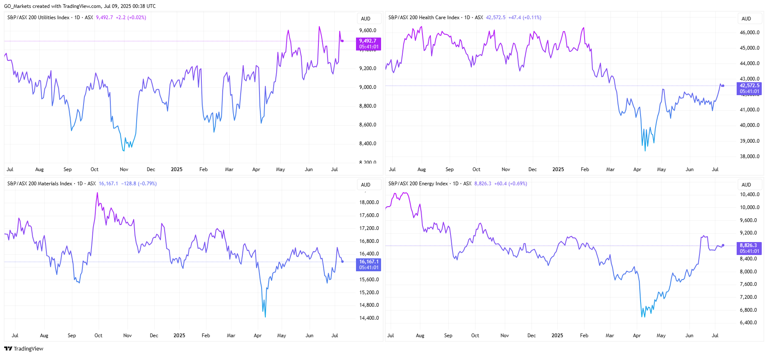
Task: Click the last-price dot on Utilities chart line
Action: (x=343, y=41)
